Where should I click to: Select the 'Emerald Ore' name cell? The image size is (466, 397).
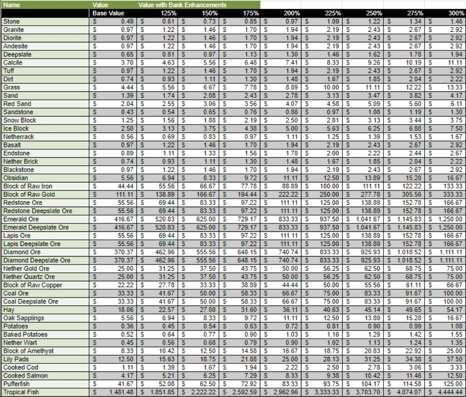45,219
